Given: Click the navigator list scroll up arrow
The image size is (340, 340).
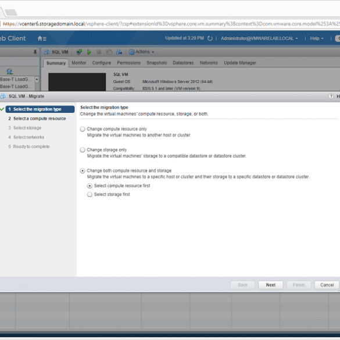Looking at the screenshot, I should click(37, 80).
